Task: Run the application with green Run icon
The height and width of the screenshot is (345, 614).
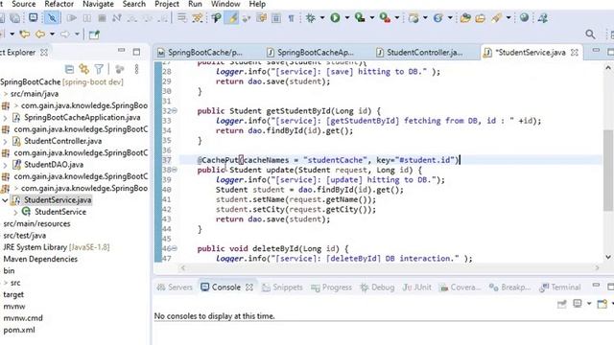Action: pyautogui.click(x=335, y=17)
